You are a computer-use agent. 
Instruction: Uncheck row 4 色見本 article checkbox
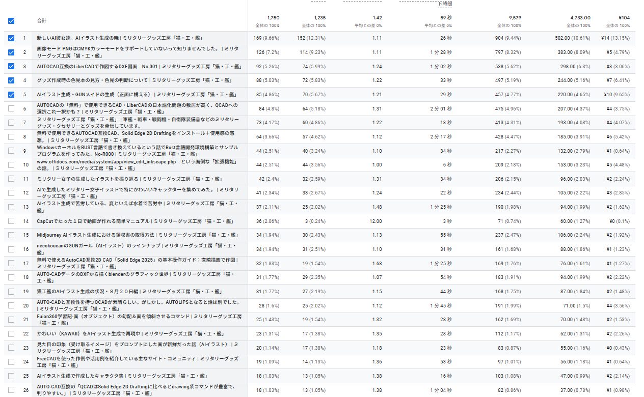11,80
